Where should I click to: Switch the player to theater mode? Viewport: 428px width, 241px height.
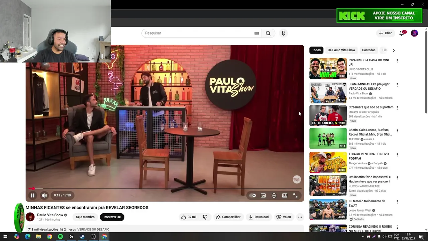[x=285, y=195]
